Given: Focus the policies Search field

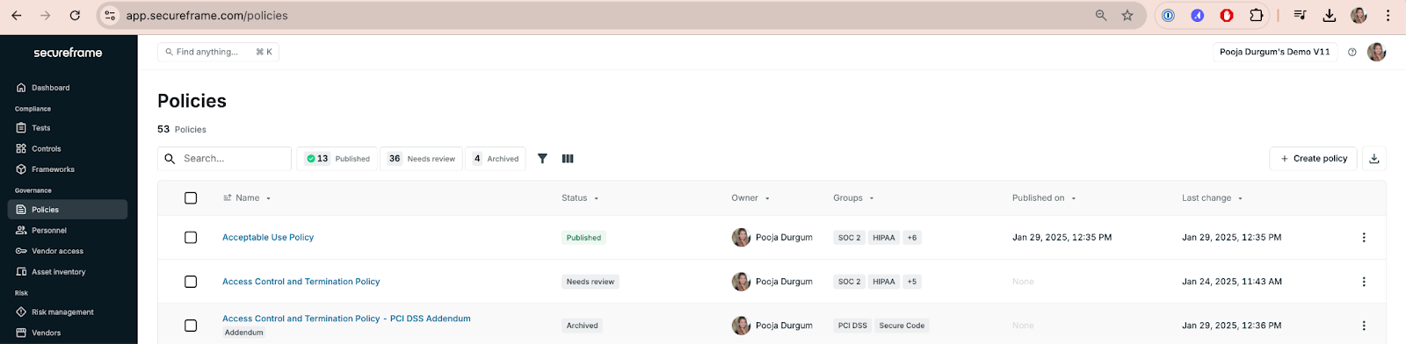Looking at the screenshot, I should pyautogui.click(x=224, y=159).
